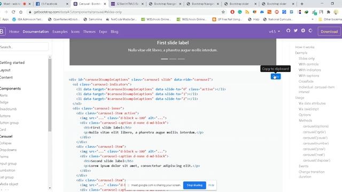Viewport: 342px width, 192px height.
Task: Open the GitHub icon link in navbar
Action: [288, 31]
